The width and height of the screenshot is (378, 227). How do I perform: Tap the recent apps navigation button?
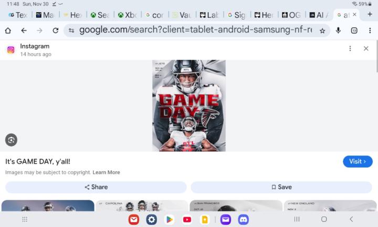click(x=297, y=219)
